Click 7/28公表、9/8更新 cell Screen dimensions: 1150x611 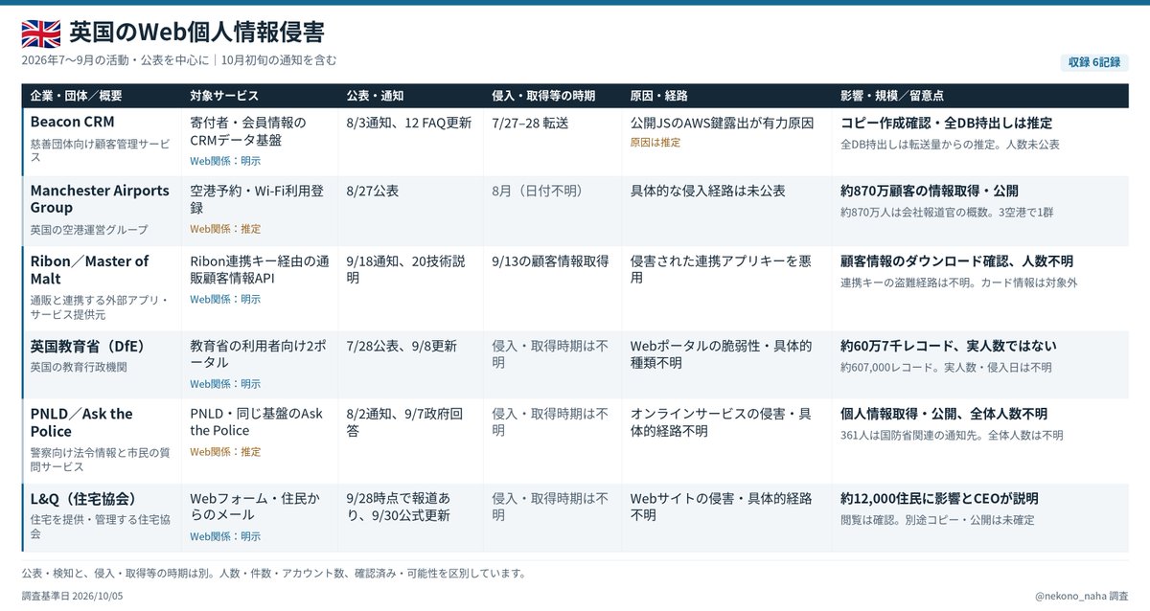[402, 346]
